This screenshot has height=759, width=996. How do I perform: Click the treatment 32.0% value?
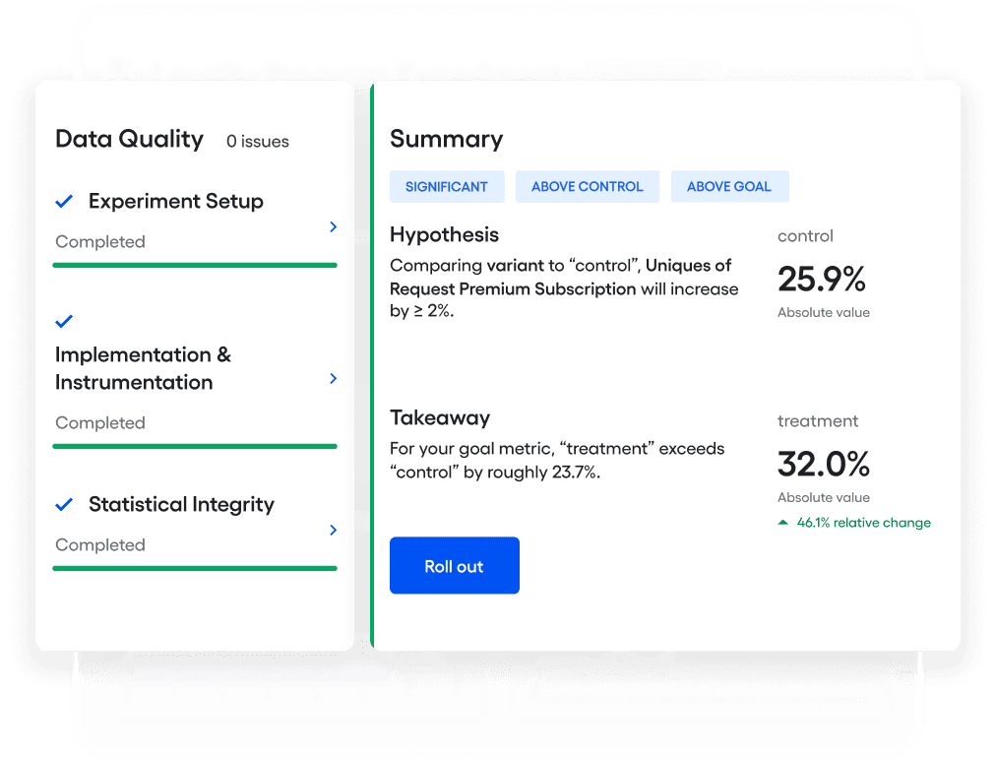click(823, 464)
